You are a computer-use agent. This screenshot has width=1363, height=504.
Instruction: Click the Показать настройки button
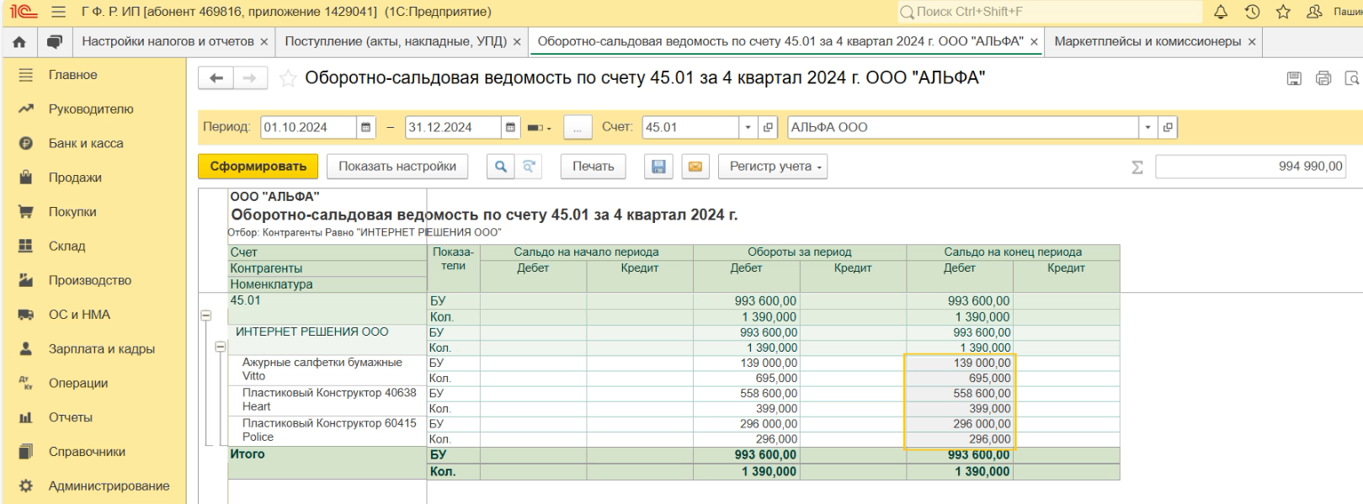[x=397, y=167]
